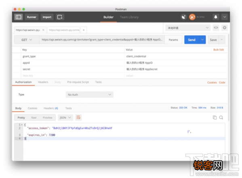Screen dimensions: 242x178
Task: Click the interceptor satellite icon
Action: coord(183,17)
